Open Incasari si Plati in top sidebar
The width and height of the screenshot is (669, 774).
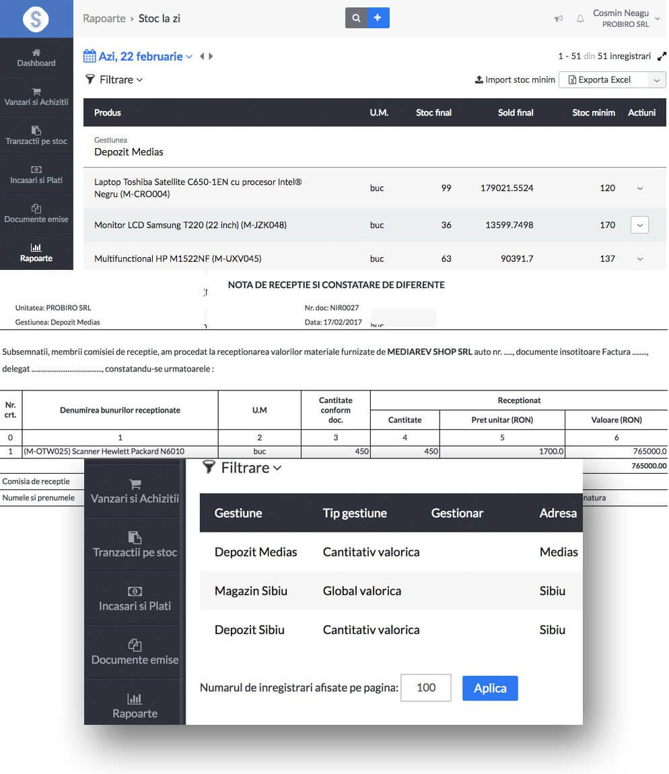click(x=36, y=174)
